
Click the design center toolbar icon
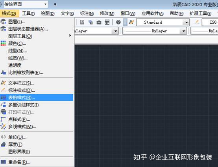coord(91,22)
